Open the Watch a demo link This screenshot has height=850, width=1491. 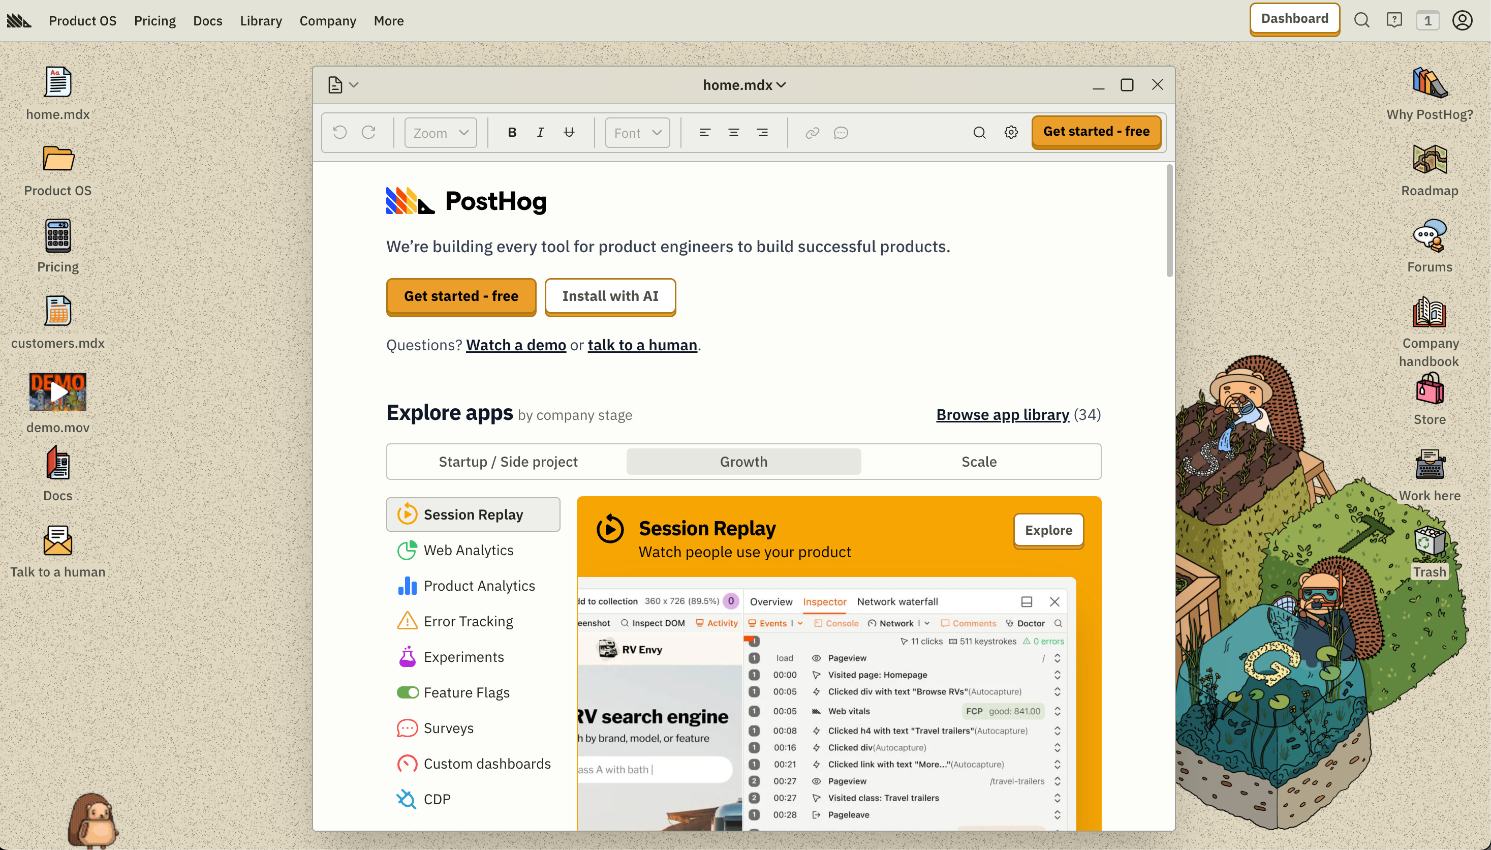tap(516, 345)
